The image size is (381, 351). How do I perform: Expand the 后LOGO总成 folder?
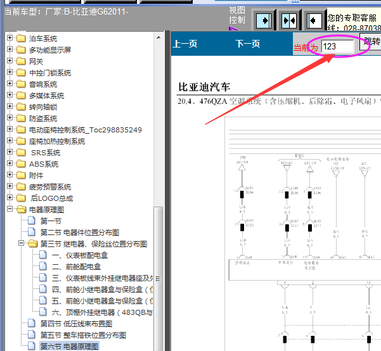coord(10,198)
